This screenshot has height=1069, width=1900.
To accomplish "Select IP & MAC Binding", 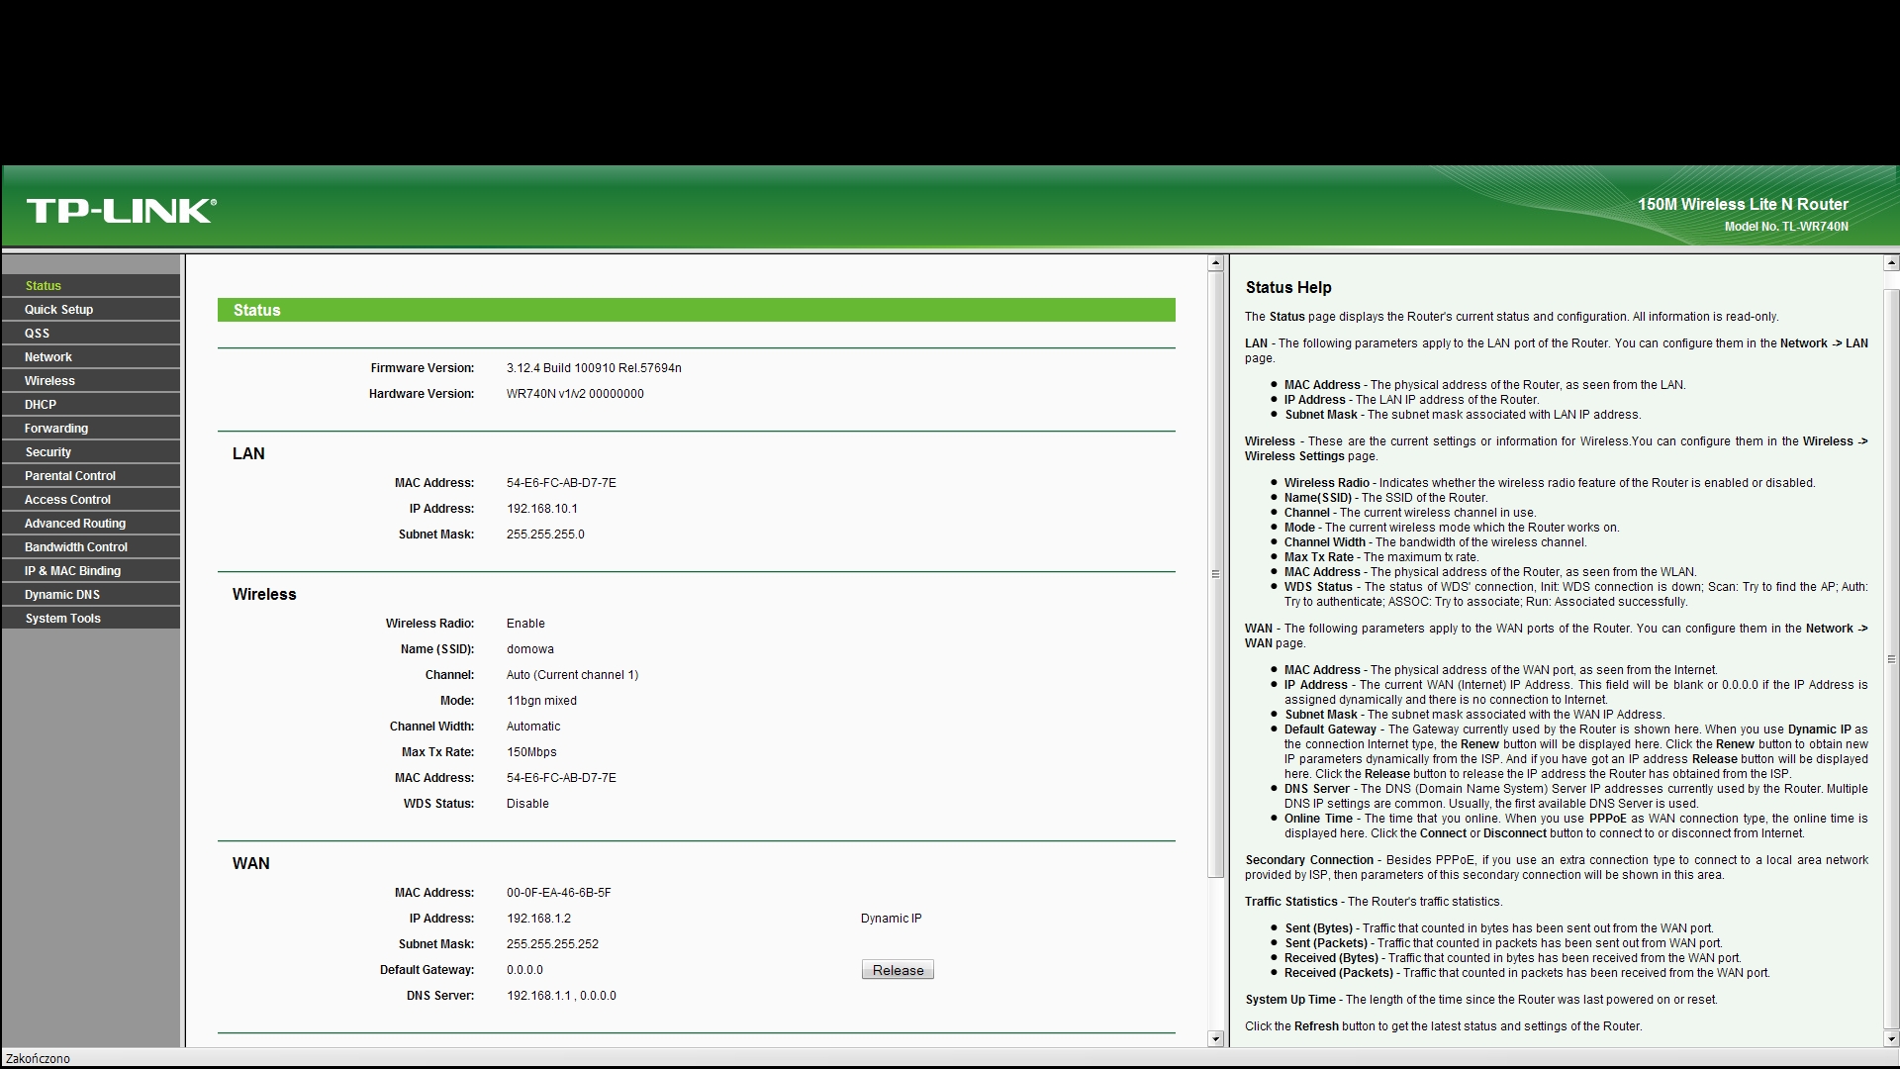I will coord(72,571).
